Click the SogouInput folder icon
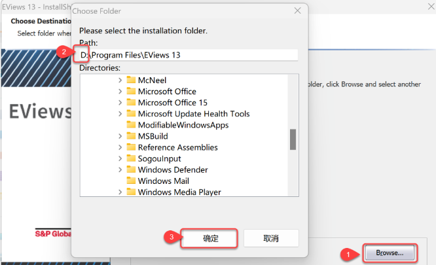 pyautogui.click(x=131, y=158)
